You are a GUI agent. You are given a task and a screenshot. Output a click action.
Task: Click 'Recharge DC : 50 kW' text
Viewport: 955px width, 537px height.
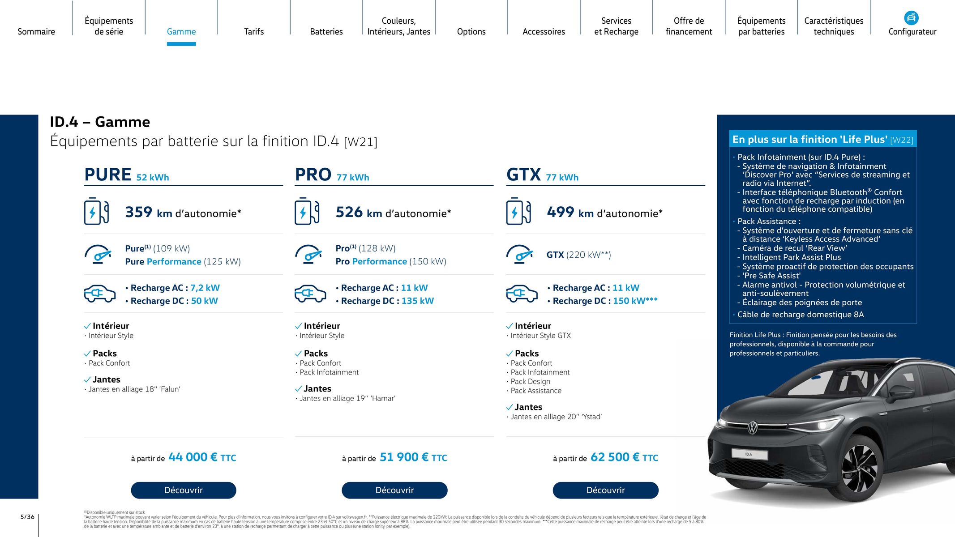click(x=174, y=301)
